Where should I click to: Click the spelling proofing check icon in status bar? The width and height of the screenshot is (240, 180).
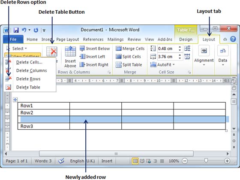click(61, 161)
